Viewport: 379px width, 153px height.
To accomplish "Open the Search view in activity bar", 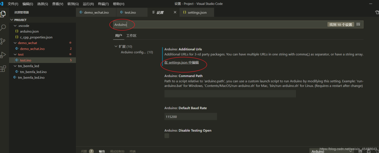I will tap(3, 28).
